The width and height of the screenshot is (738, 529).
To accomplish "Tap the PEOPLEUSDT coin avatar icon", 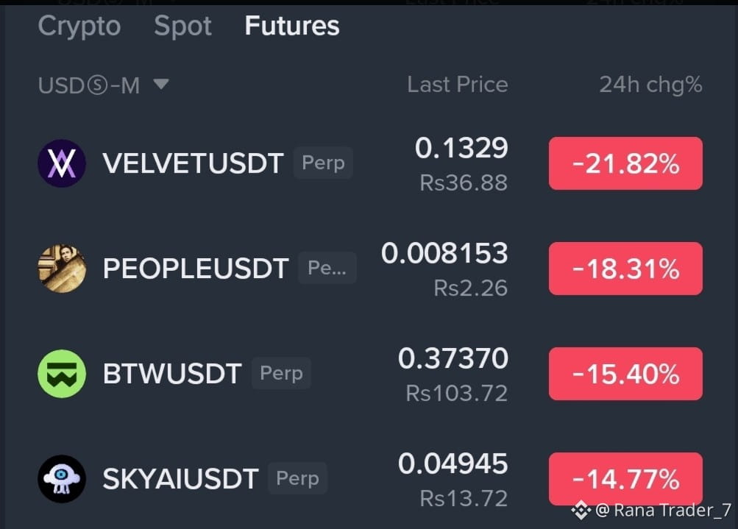I will [x=62, y=269].
